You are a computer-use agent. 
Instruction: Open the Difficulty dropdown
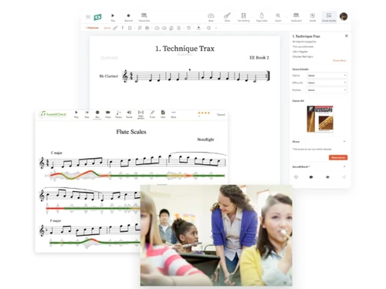(327, 82)
